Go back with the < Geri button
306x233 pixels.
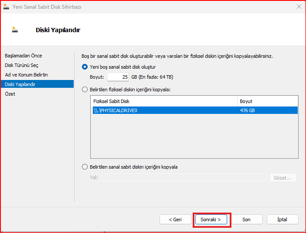(x=175, y=220)
